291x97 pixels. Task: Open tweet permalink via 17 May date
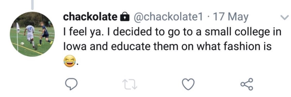(231, 18)
